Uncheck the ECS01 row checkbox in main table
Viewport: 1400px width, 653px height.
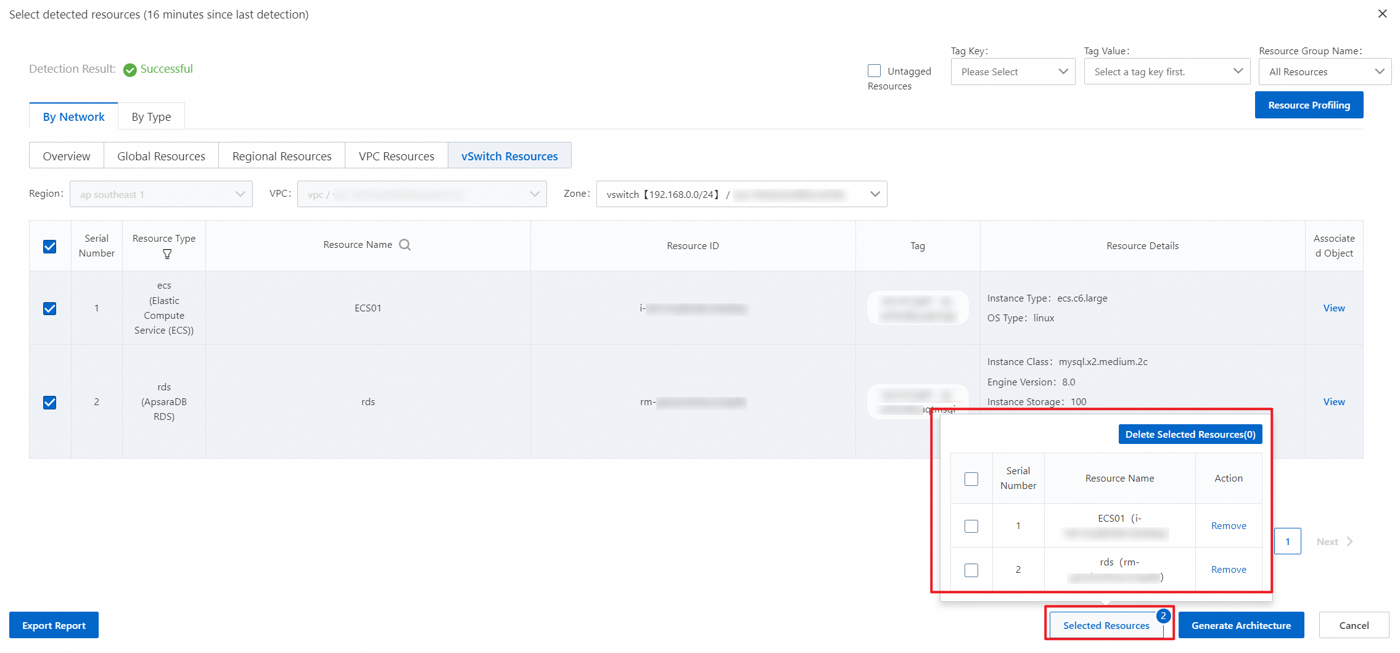[50, 308]
